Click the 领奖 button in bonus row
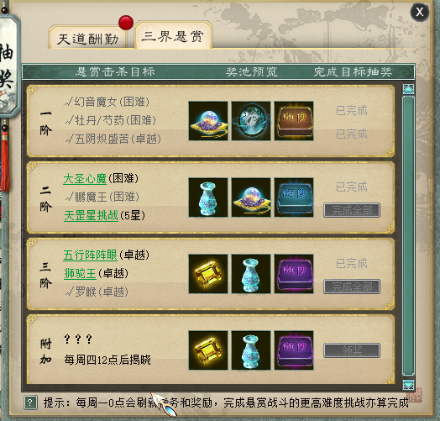This screenshot has height=421, width=440. [x=352, y=350]
